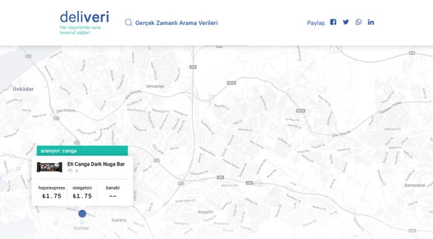Select hepsiexpress price ₺1.75
433x239 pixels.
point(52,196)
